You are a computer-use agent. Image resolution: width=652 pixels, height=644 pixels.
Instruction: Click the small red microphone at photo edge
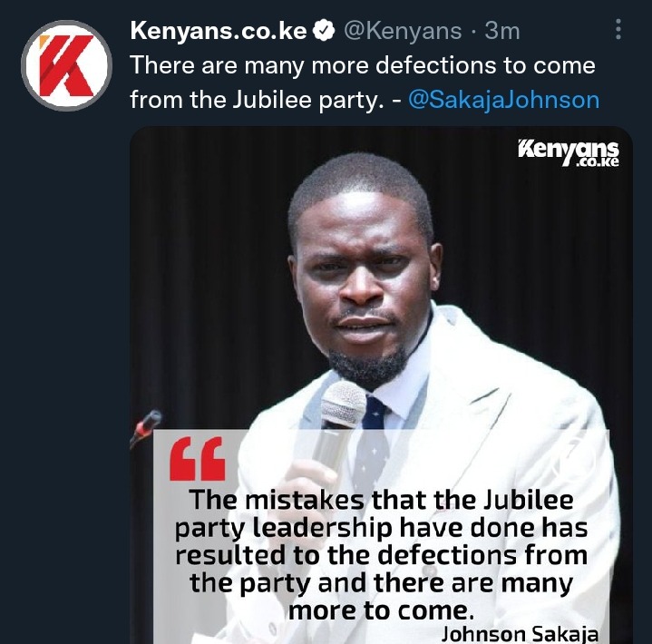point(145,427)
